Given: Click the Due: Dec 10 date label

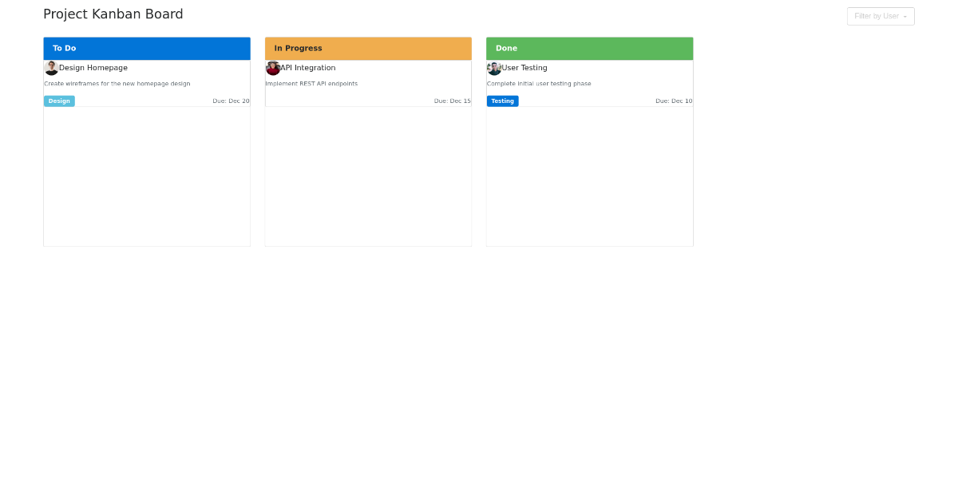Looking at the screenshot, I should coord(674,101).
